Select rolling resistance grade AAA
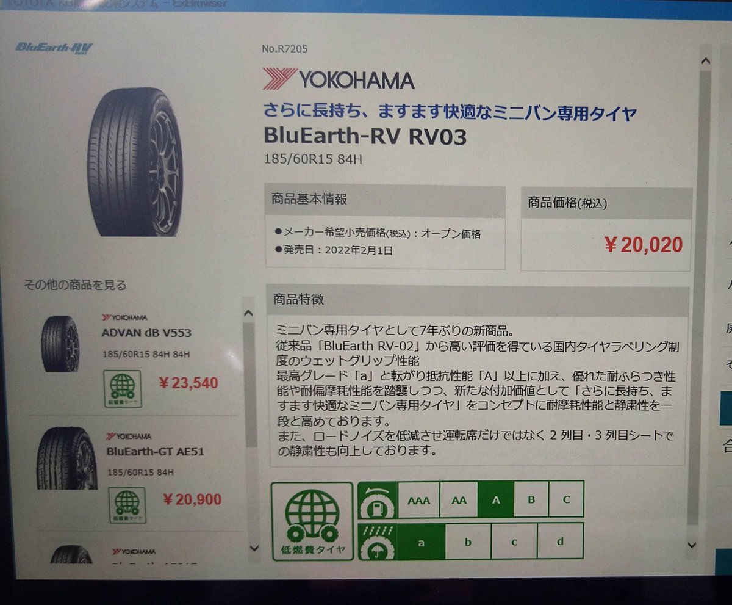 pos(418,500)
